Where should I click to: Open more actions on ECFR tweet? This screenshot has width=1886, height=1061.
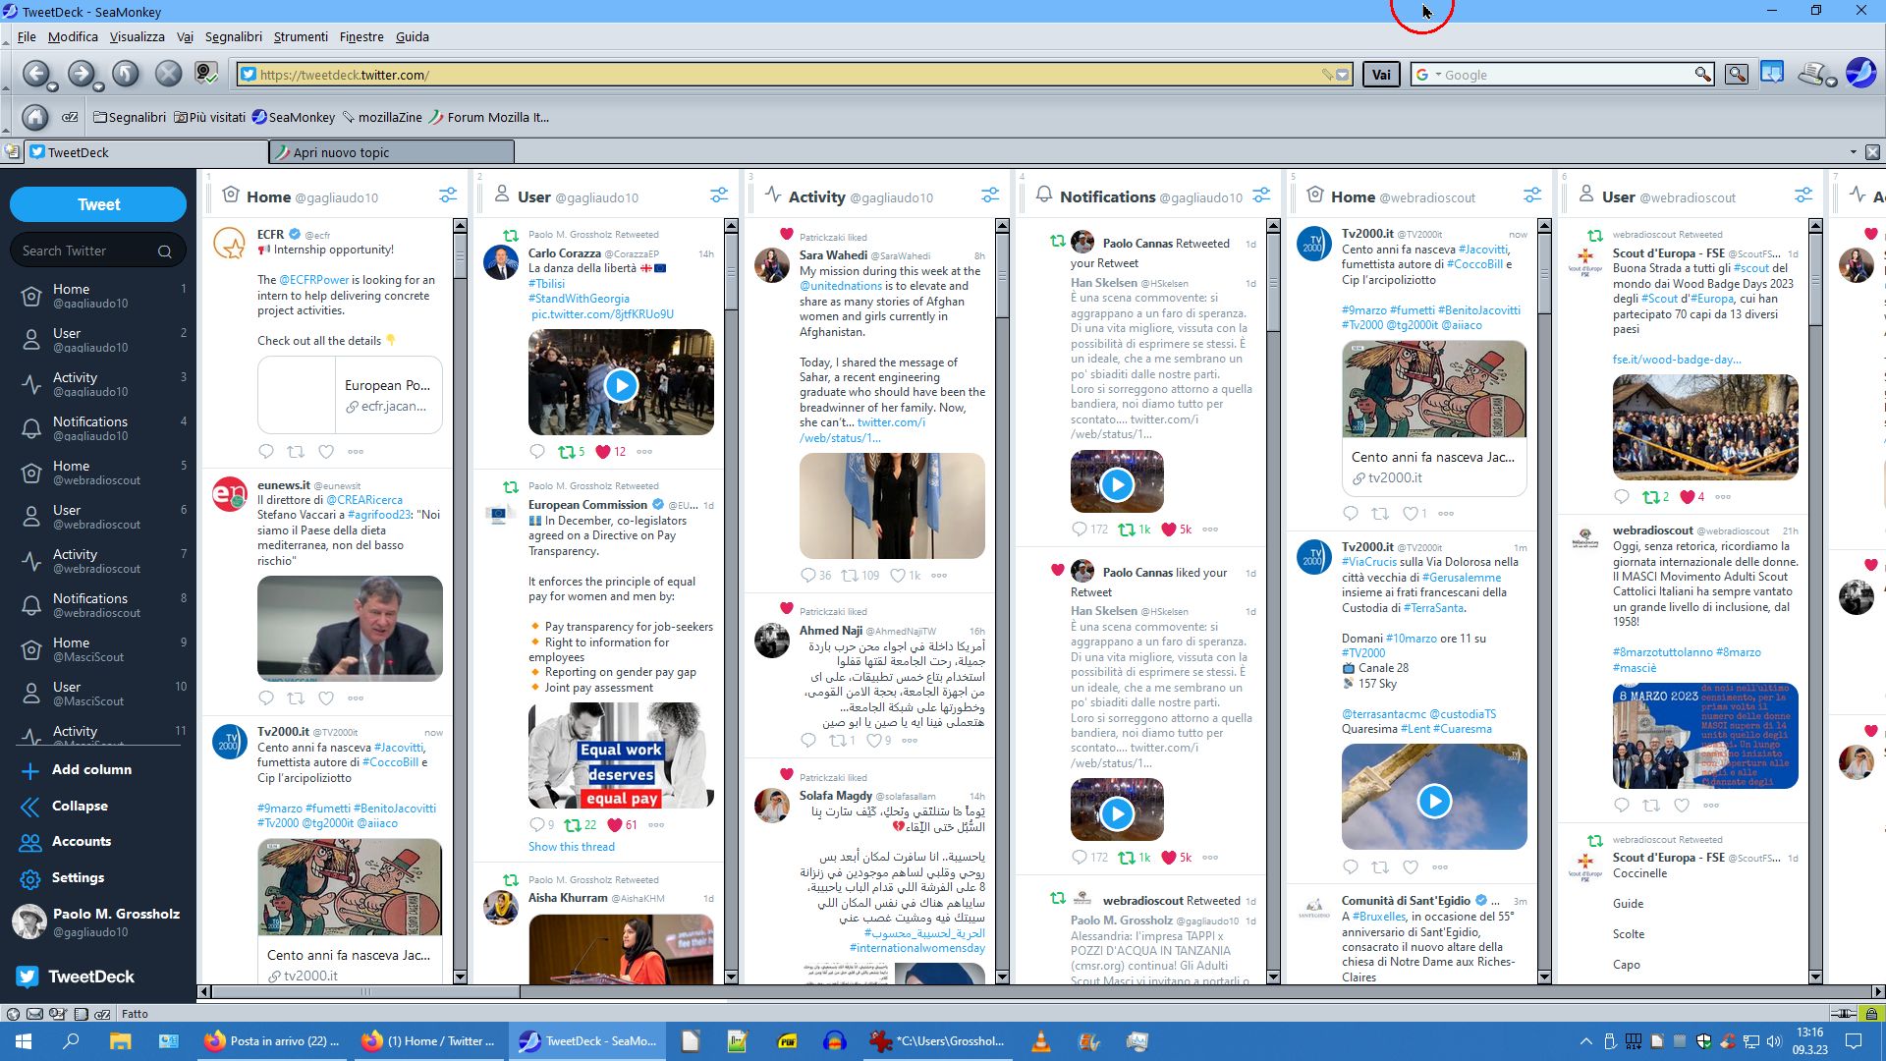[x=356, y=452]
